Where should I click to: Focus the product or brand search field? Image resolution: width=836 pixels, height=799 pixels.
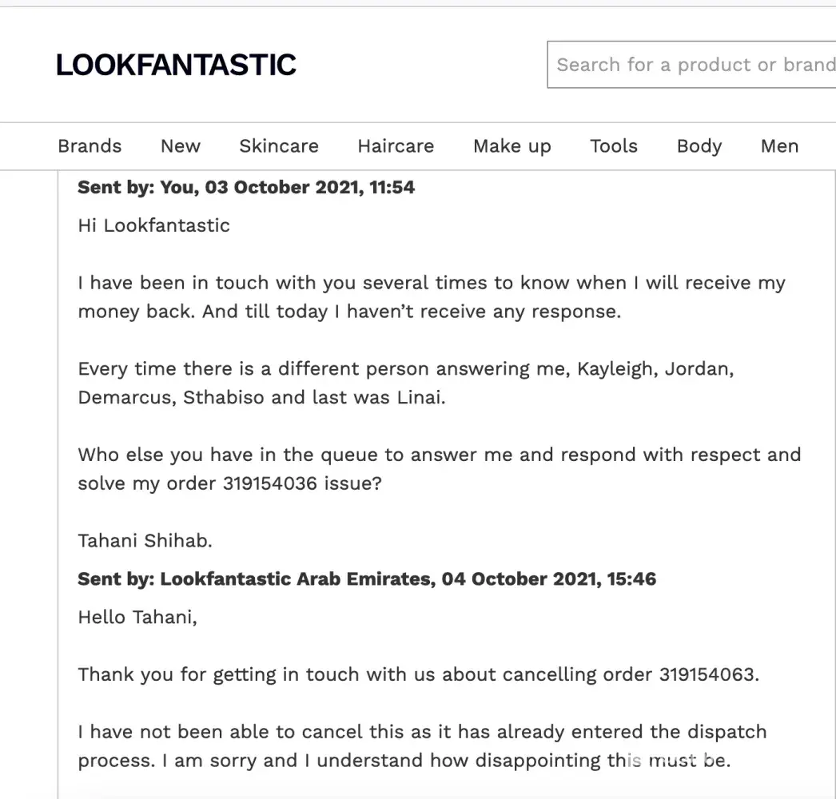[692, 65]
